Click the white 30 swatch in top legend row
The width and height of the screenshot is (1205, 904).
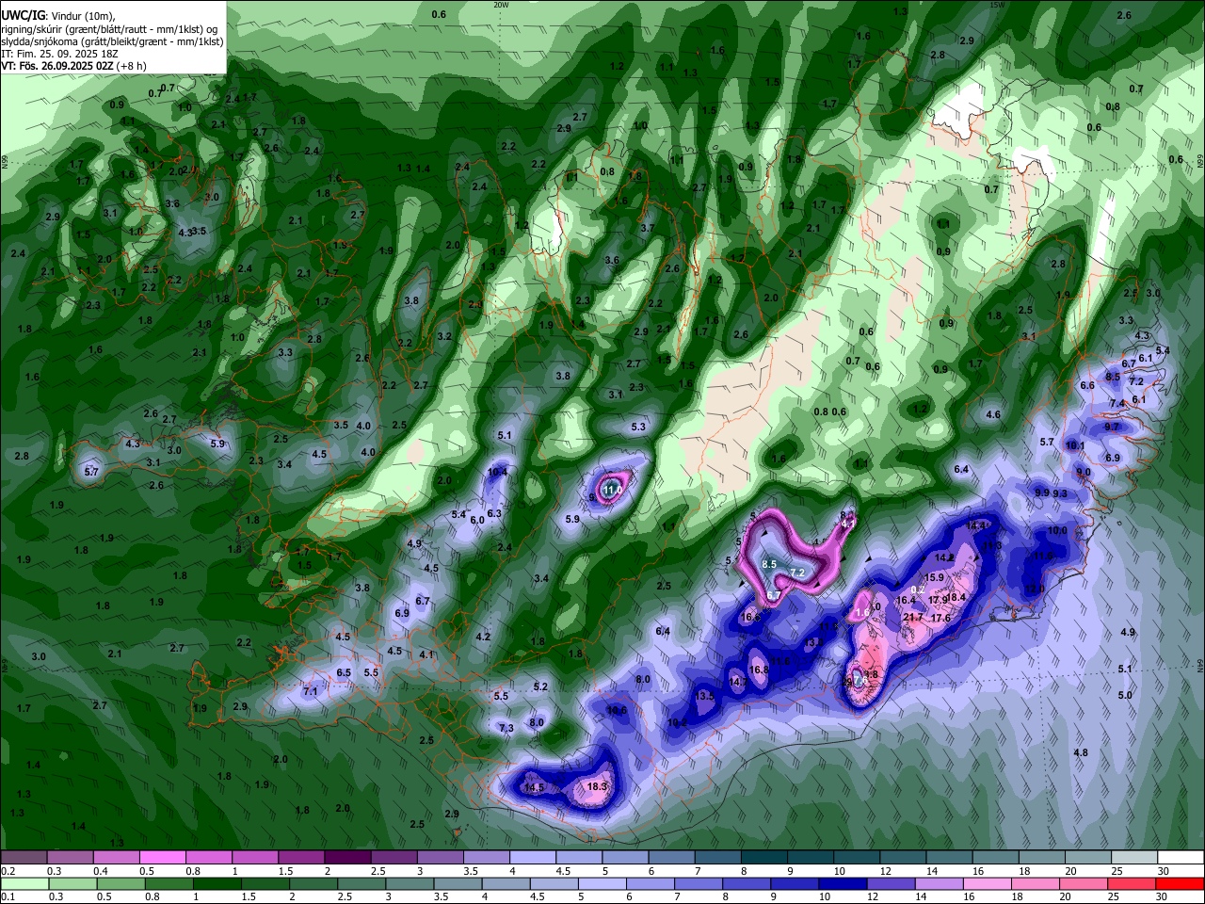(x=1181, y=857)
